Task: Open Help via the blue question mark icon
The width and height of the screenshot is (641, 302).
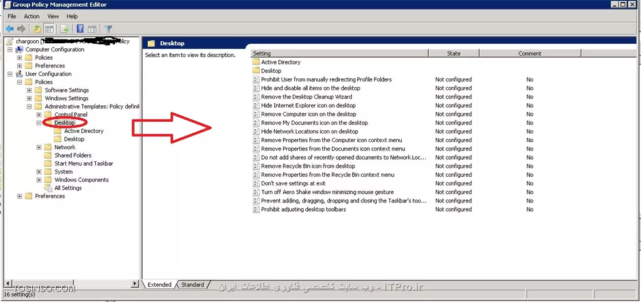Action: [81, 29]
